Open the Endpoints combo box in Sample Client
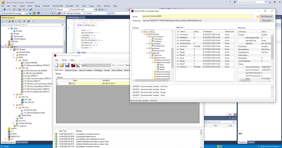The image size is (282, 148). tap(201, 20)
